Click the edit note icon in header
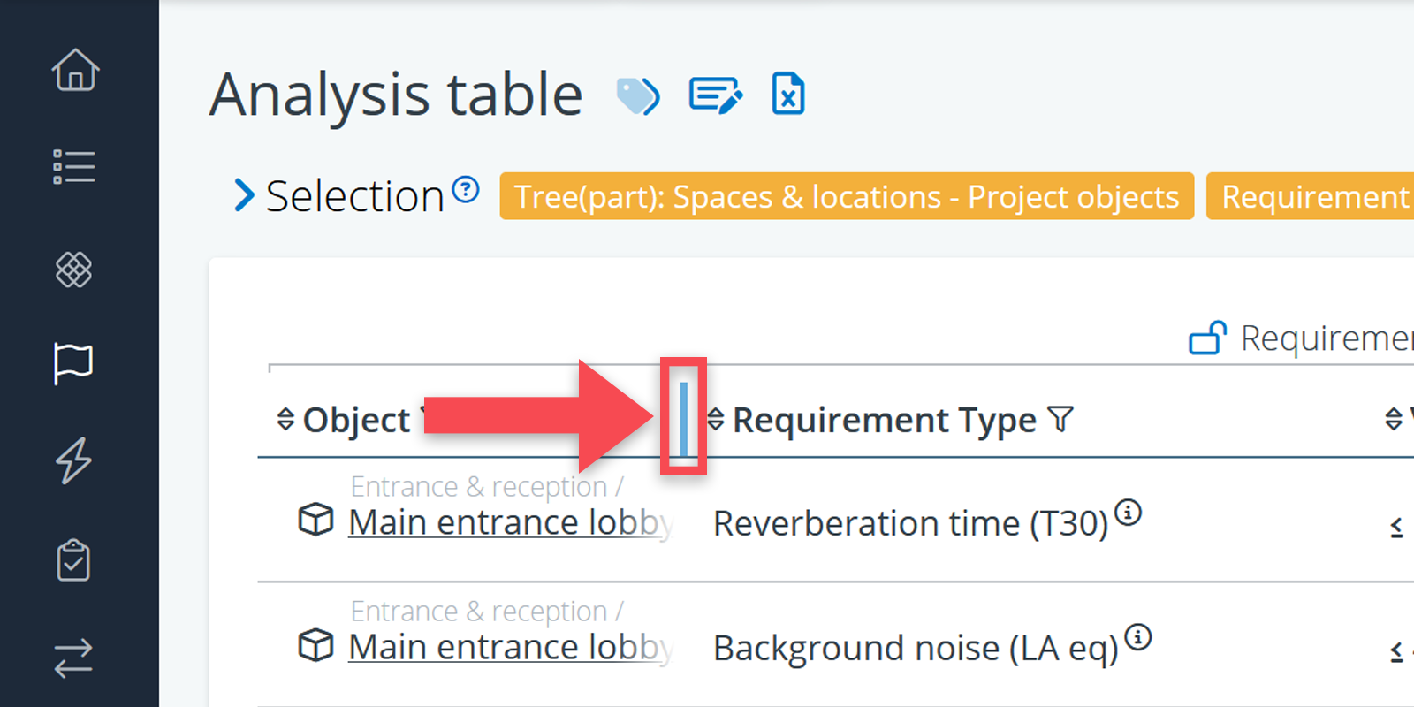This screenshot has width=1414, height=707. point(715,95)
